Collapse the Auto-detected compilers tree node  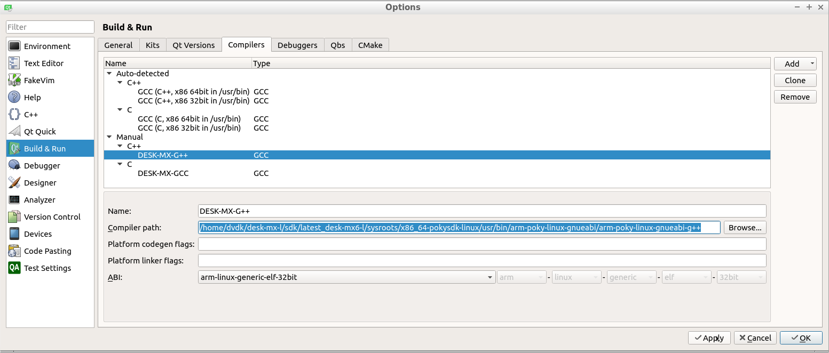click(109, 74)
